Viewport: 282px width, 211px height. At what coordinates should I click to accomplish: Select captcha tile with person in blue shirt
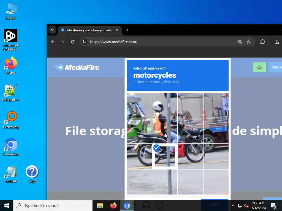(x=216, y=105)
